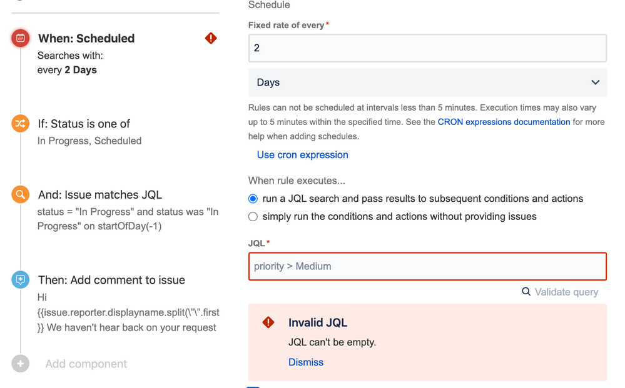The width and height of the screenshot is (625, 388).
Task: Click the plus icon next to Add component
Action: [x=20, y=364]
